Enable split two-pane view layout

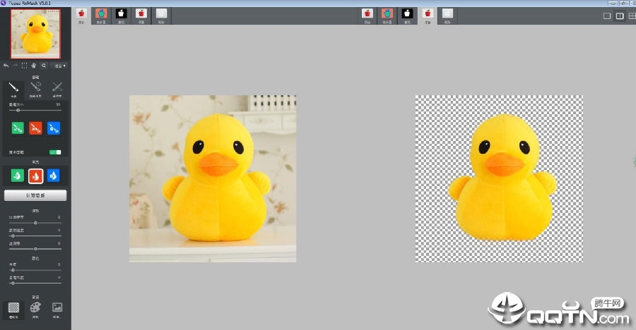(620, 16)
